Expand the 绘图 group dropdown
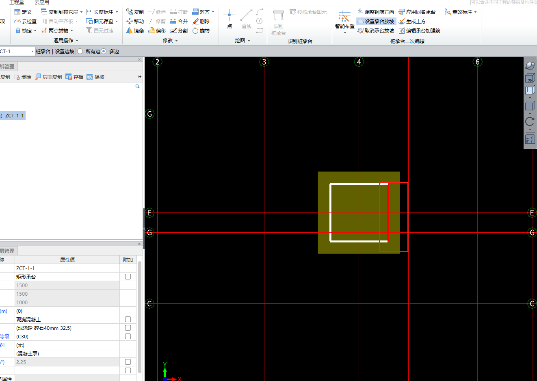 pos(249,41)
